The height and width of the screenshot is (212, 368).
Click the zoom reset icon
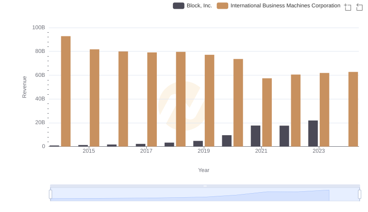click(x=359, y=7)
